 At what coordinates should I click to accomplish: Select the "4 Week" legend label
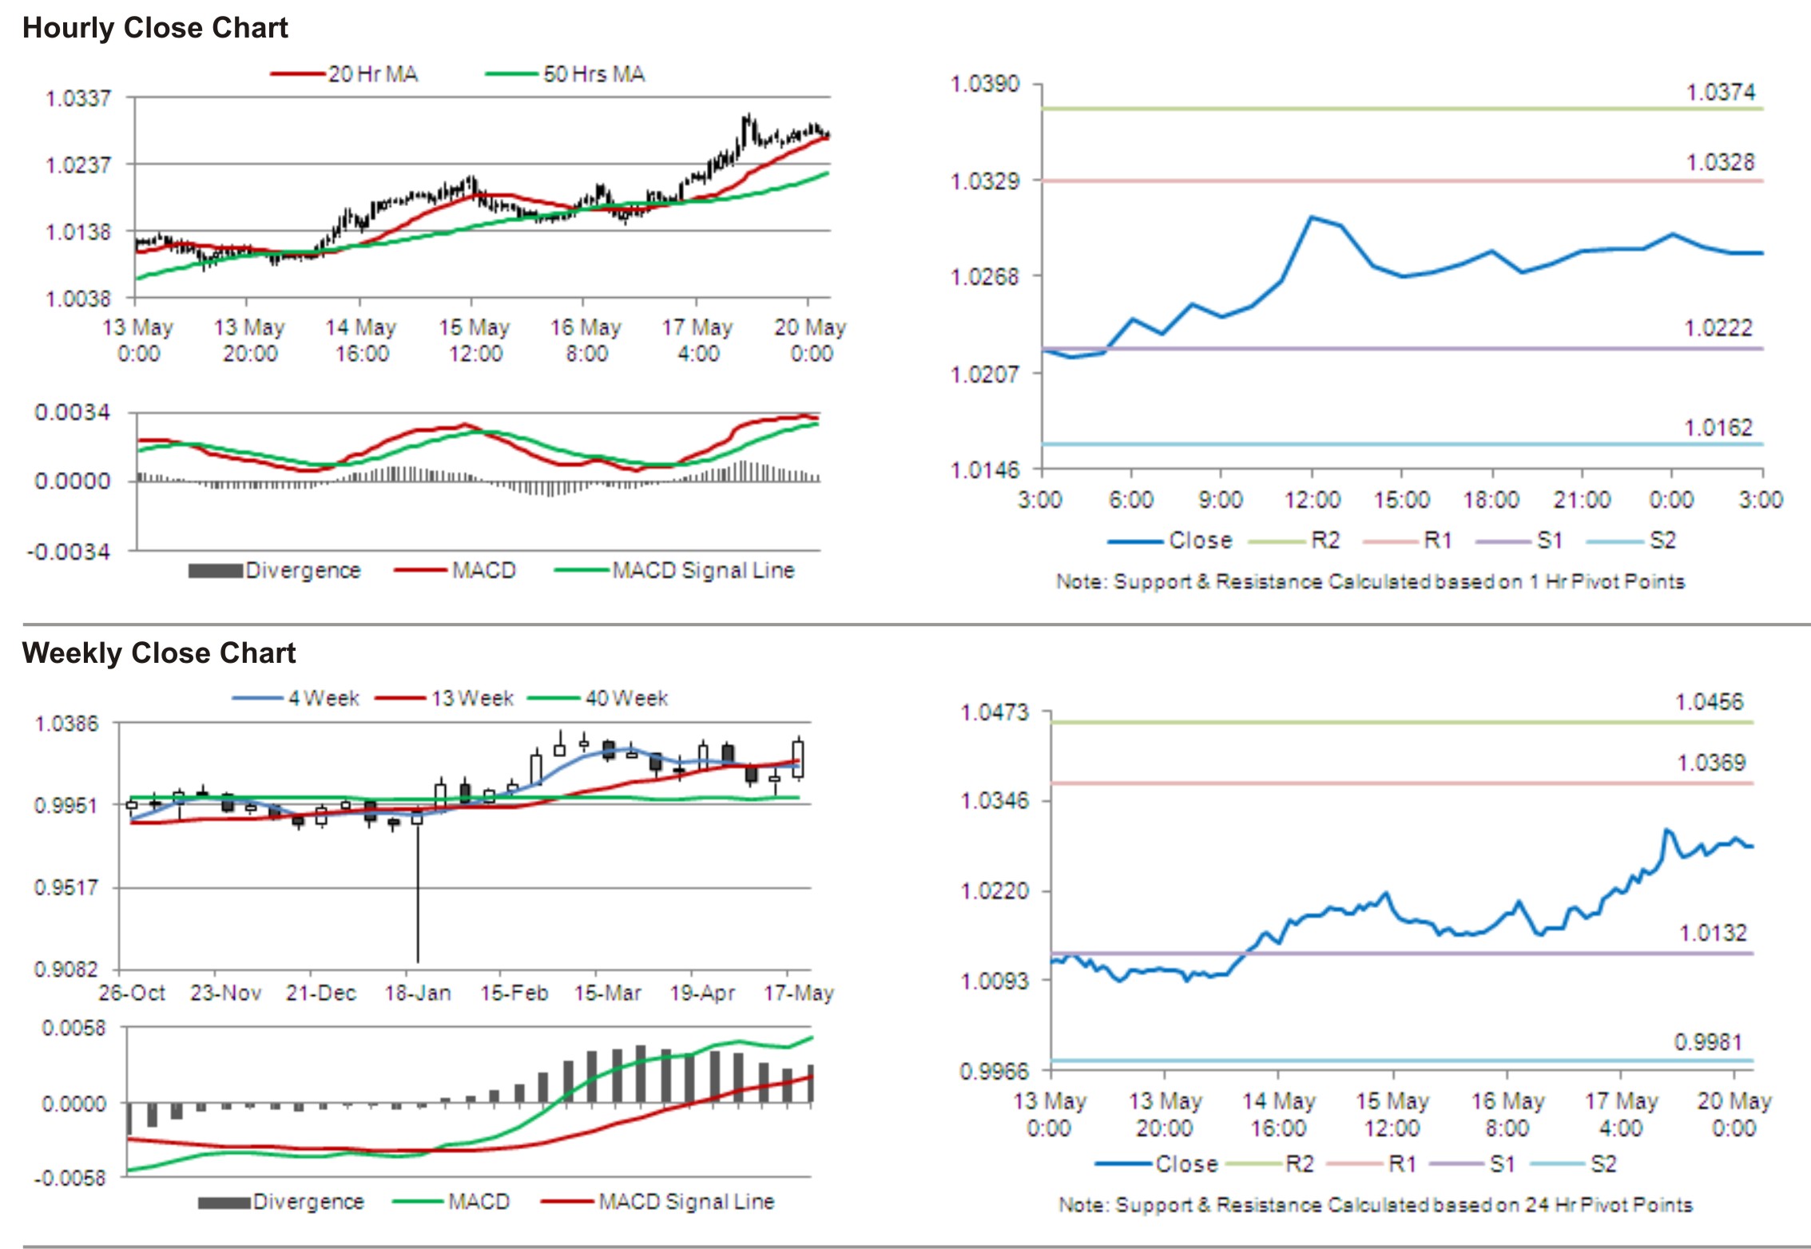tap(324, 699)
